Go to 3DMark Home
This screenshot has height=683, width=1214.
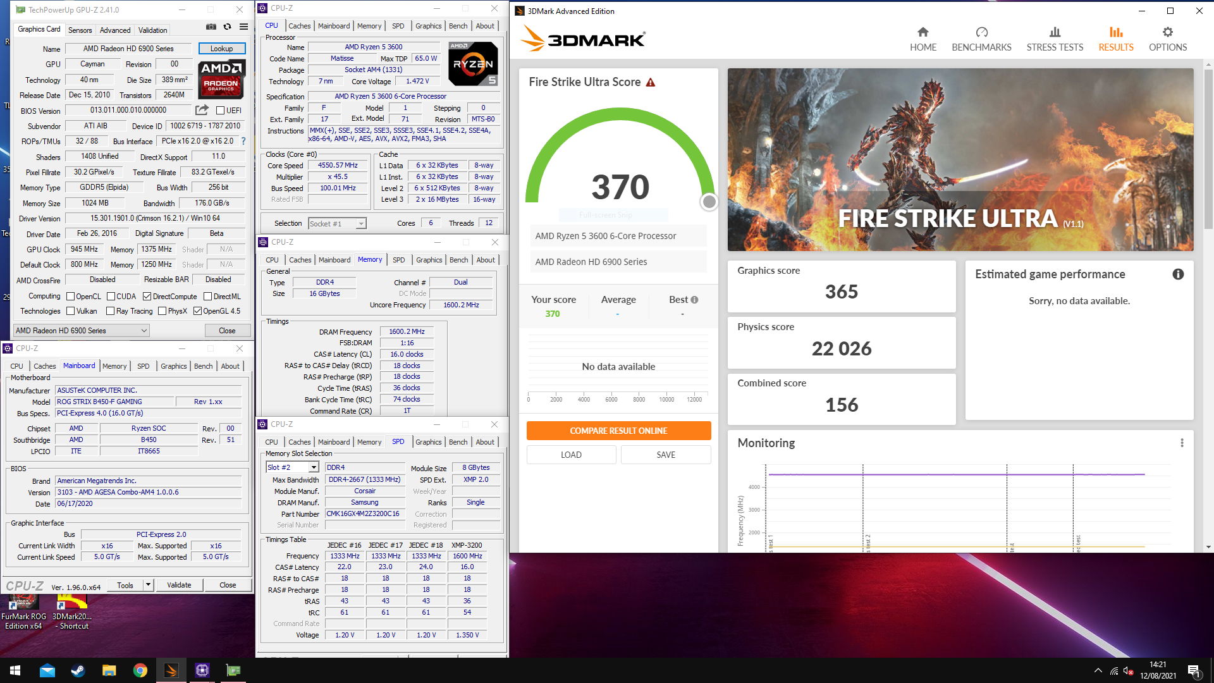[923, 39]
